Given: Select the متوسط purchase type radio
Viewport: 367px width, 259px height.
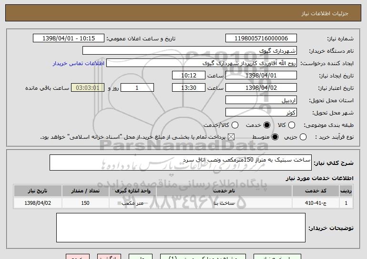Looking at the screenshot, I should 275,137.
